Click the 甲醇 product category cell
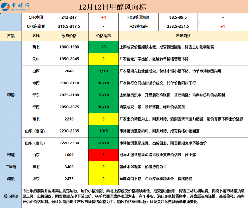The image size is (248, 208). pyautogui.click(x=11, y=95)
